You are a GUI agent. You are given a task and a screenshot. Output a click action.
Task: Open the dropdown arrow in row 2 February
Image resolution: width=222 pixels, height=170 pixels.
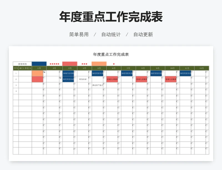(60, 78)
